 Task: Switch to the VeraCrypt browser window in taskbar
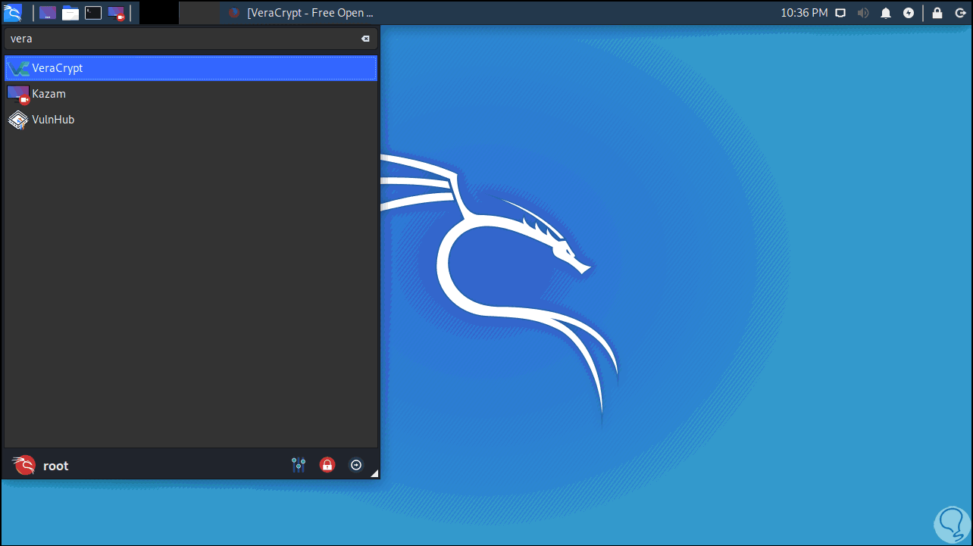point(301,13)
